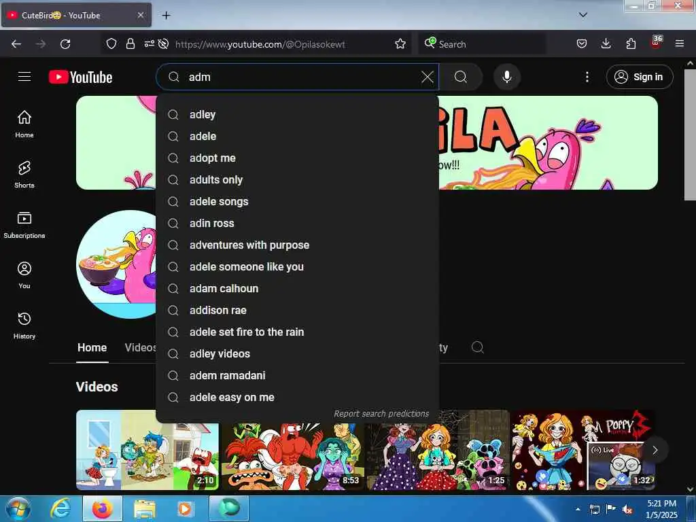Open the autoplay blocked icon in address bar
Screen dimensions: 696x522
[163, 43]
